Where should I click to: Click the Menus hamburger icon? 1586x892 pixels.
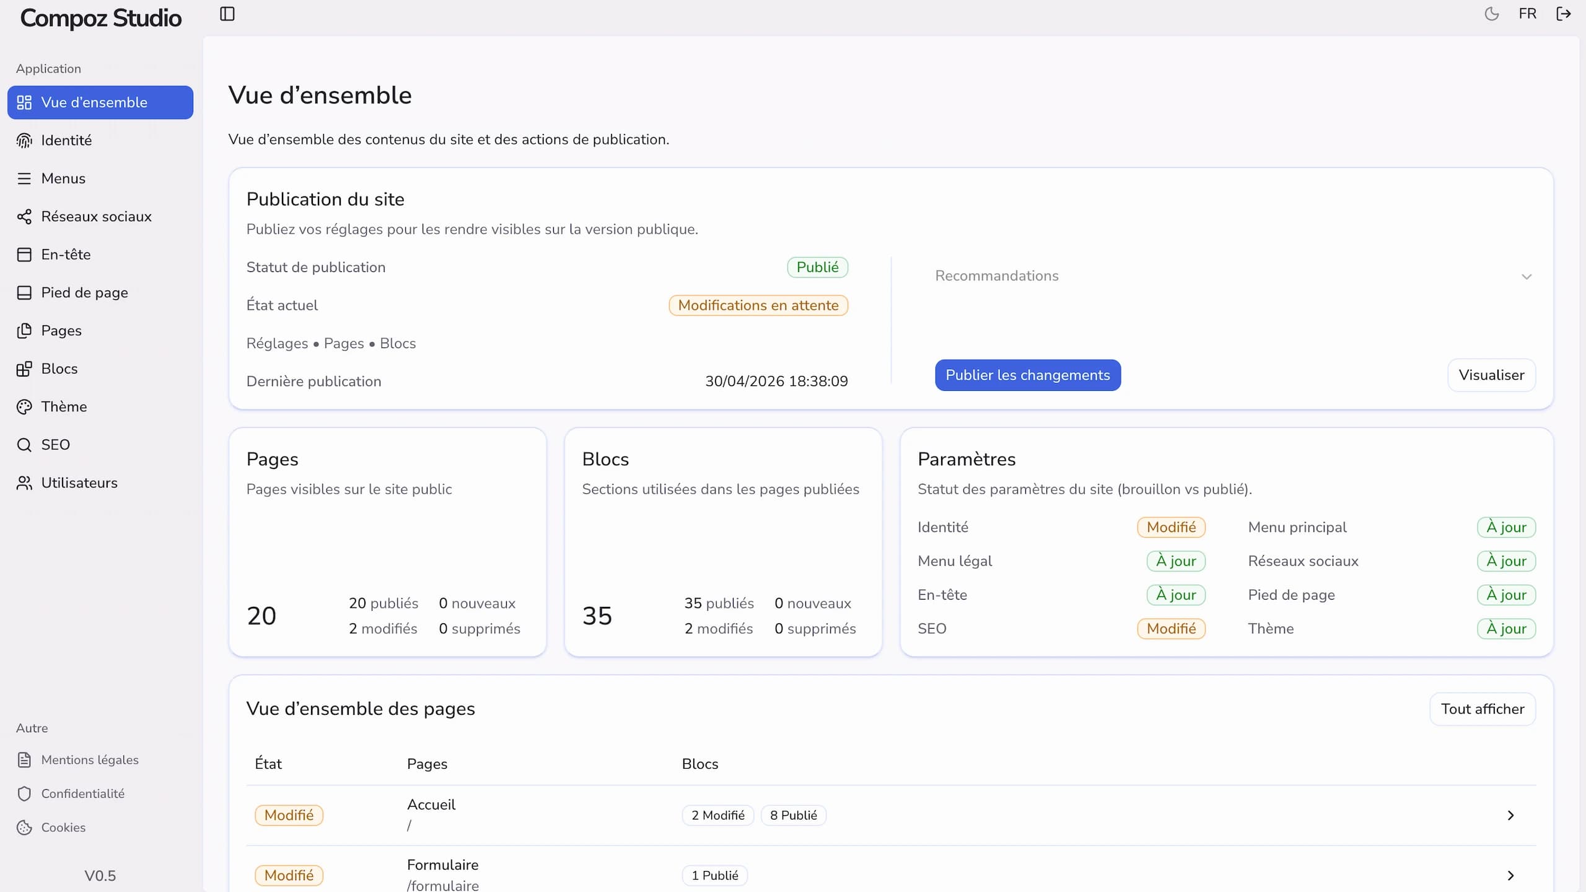click(24, 178)
